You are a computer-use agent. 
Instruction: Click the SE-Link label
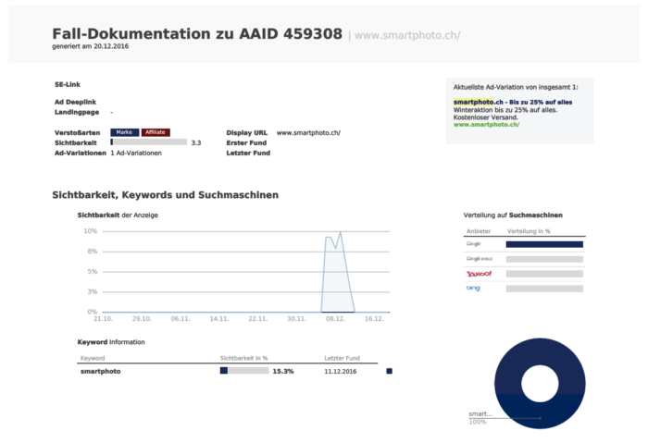point(68,84)
